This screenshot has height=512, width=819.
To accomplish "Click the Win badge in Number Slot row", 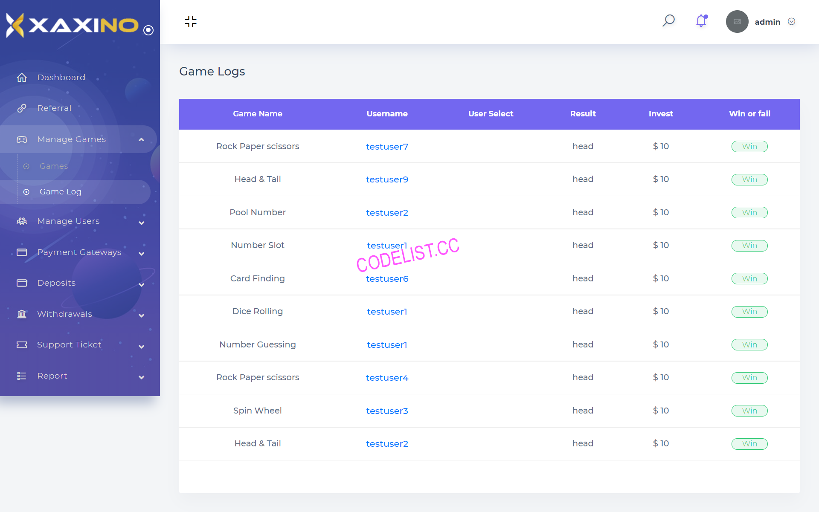I will pyautogui.click(x=749, y=246).
